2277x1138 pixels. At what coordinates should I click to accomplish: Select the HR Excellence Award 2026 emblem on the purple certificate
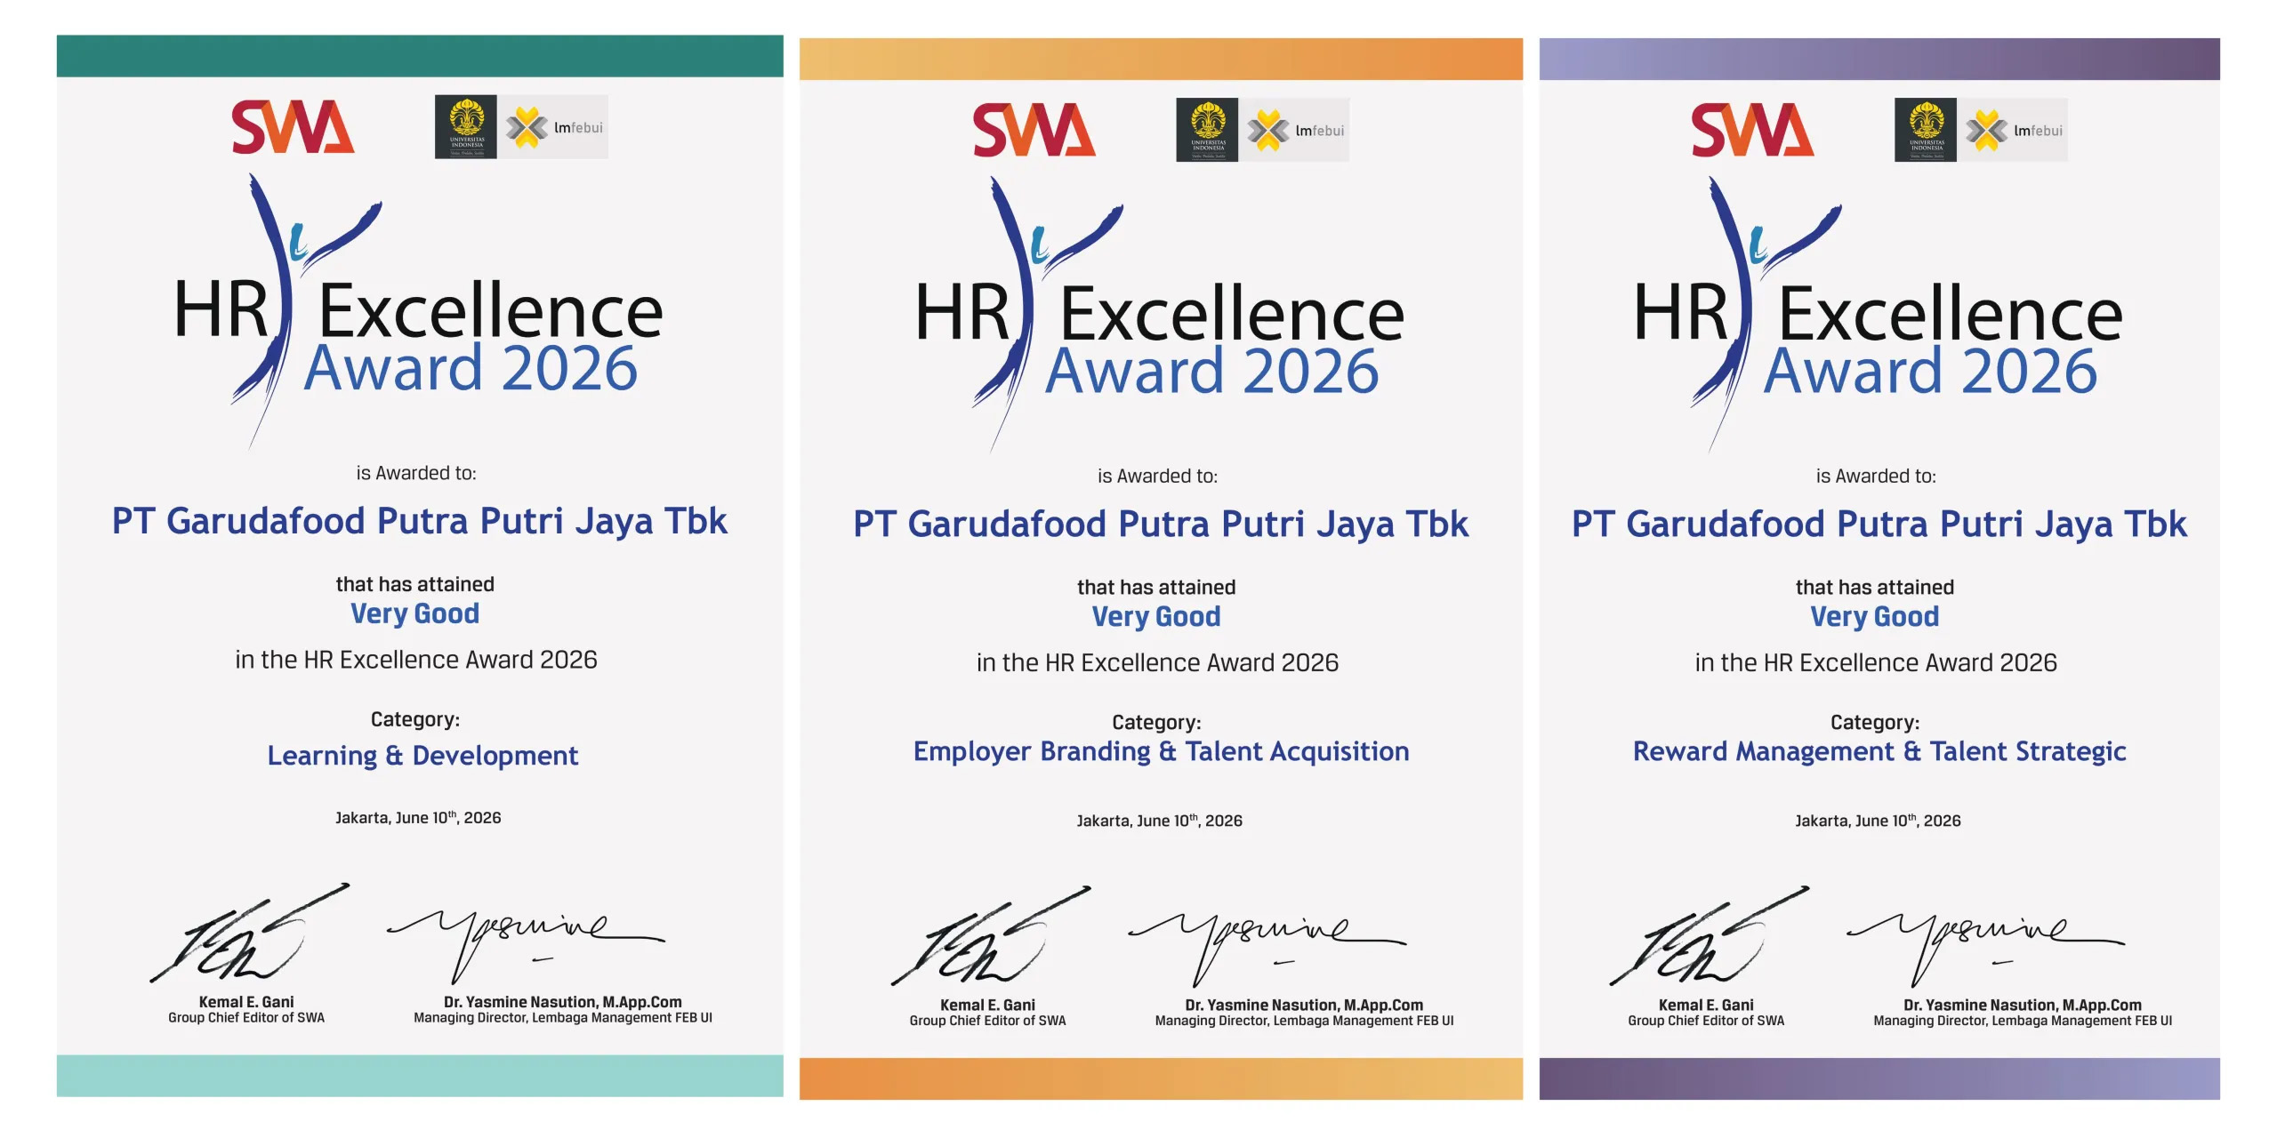[1878, 314]
